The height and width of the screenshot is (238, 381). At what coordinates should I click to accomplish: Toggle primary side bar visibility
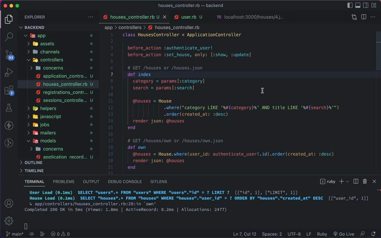tap(350, 5)
